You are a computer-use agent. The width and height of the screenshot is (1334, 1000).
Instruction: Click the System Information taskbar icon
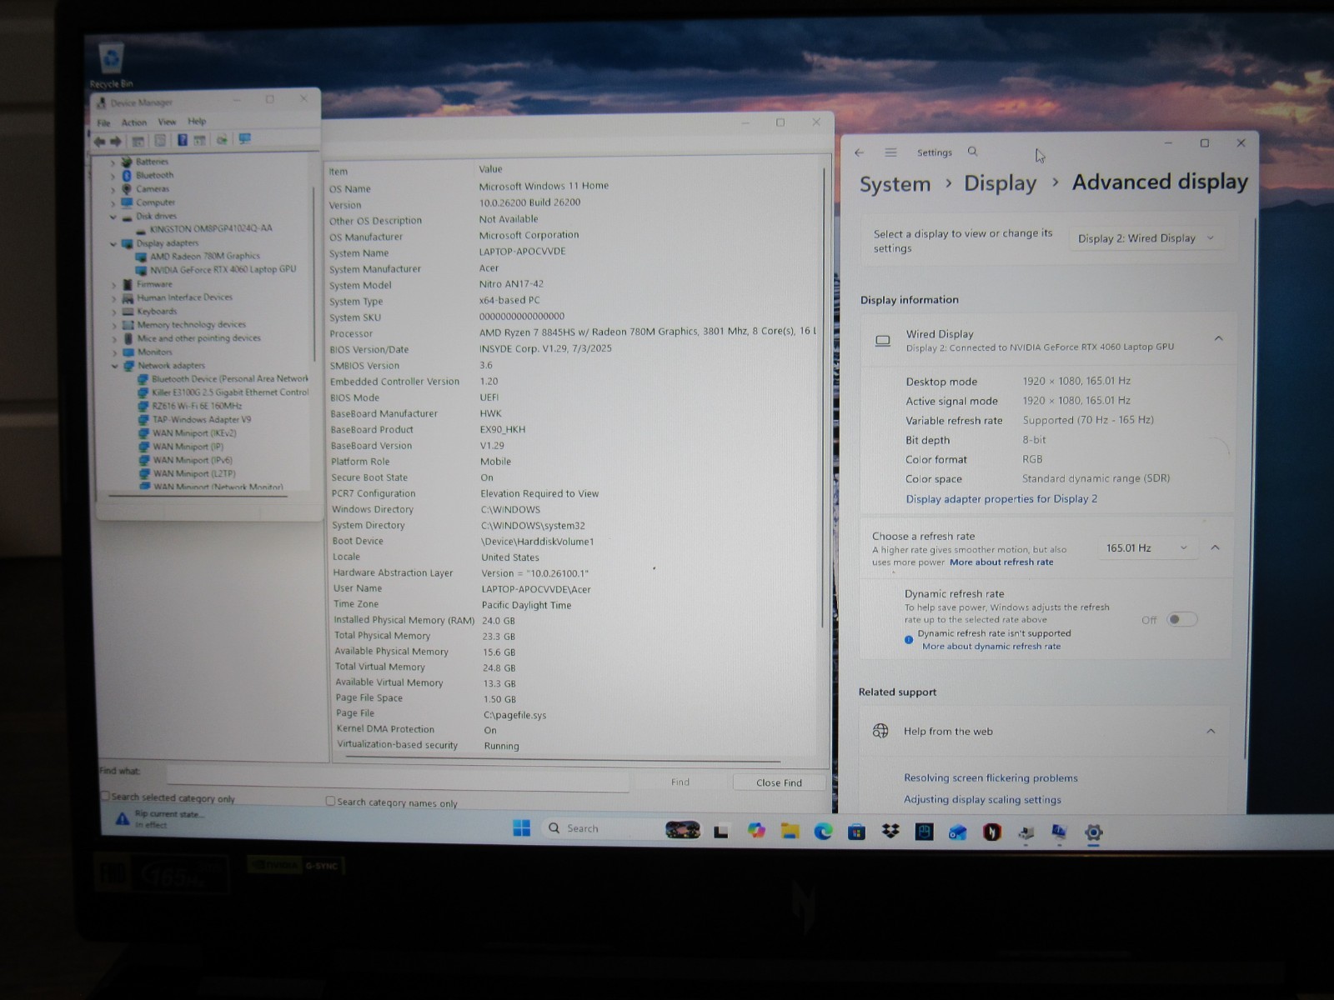pos(1059,832)
